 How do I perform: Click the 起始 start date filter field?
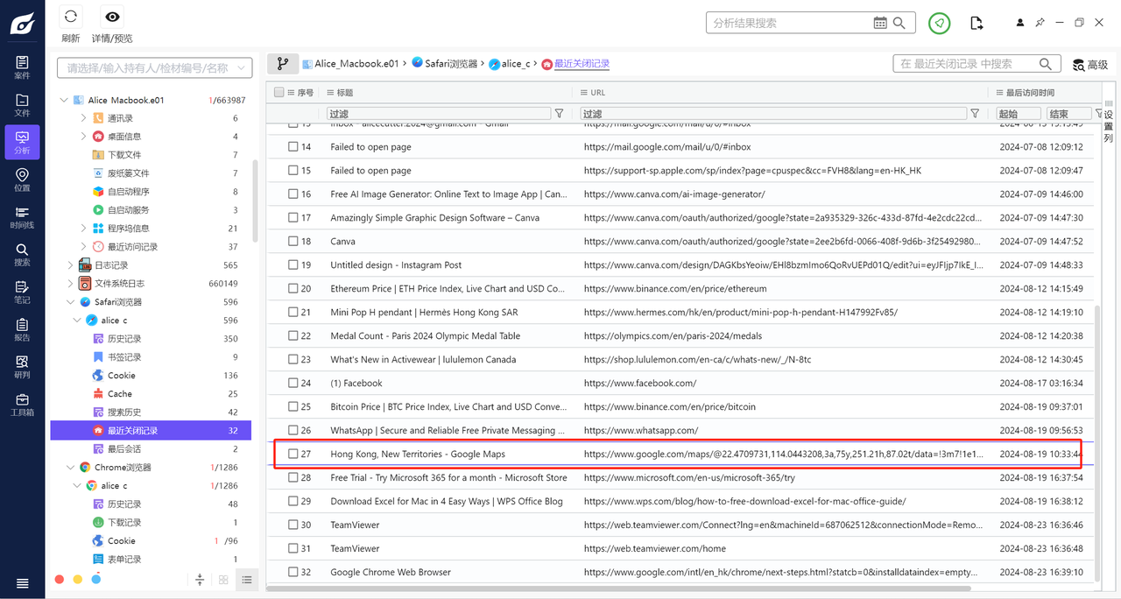pos(1019,114)
